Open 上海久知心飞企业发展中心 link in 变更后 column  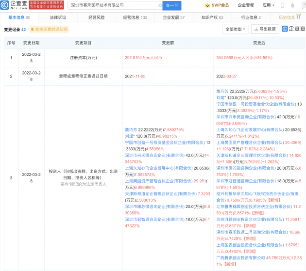point(250,130)
